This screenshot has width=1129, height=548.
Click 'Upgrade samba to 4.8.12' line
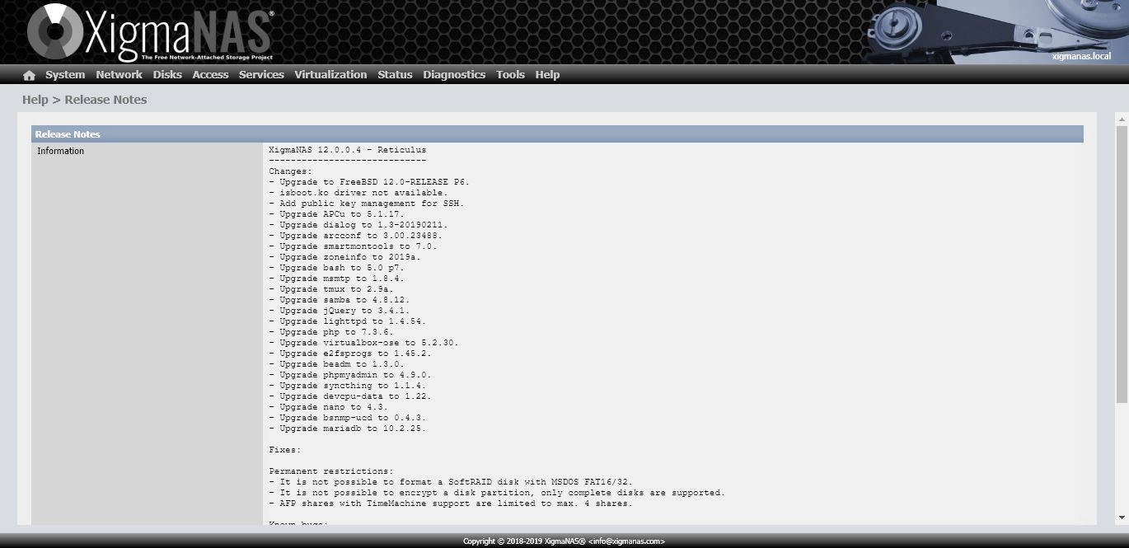340,300
